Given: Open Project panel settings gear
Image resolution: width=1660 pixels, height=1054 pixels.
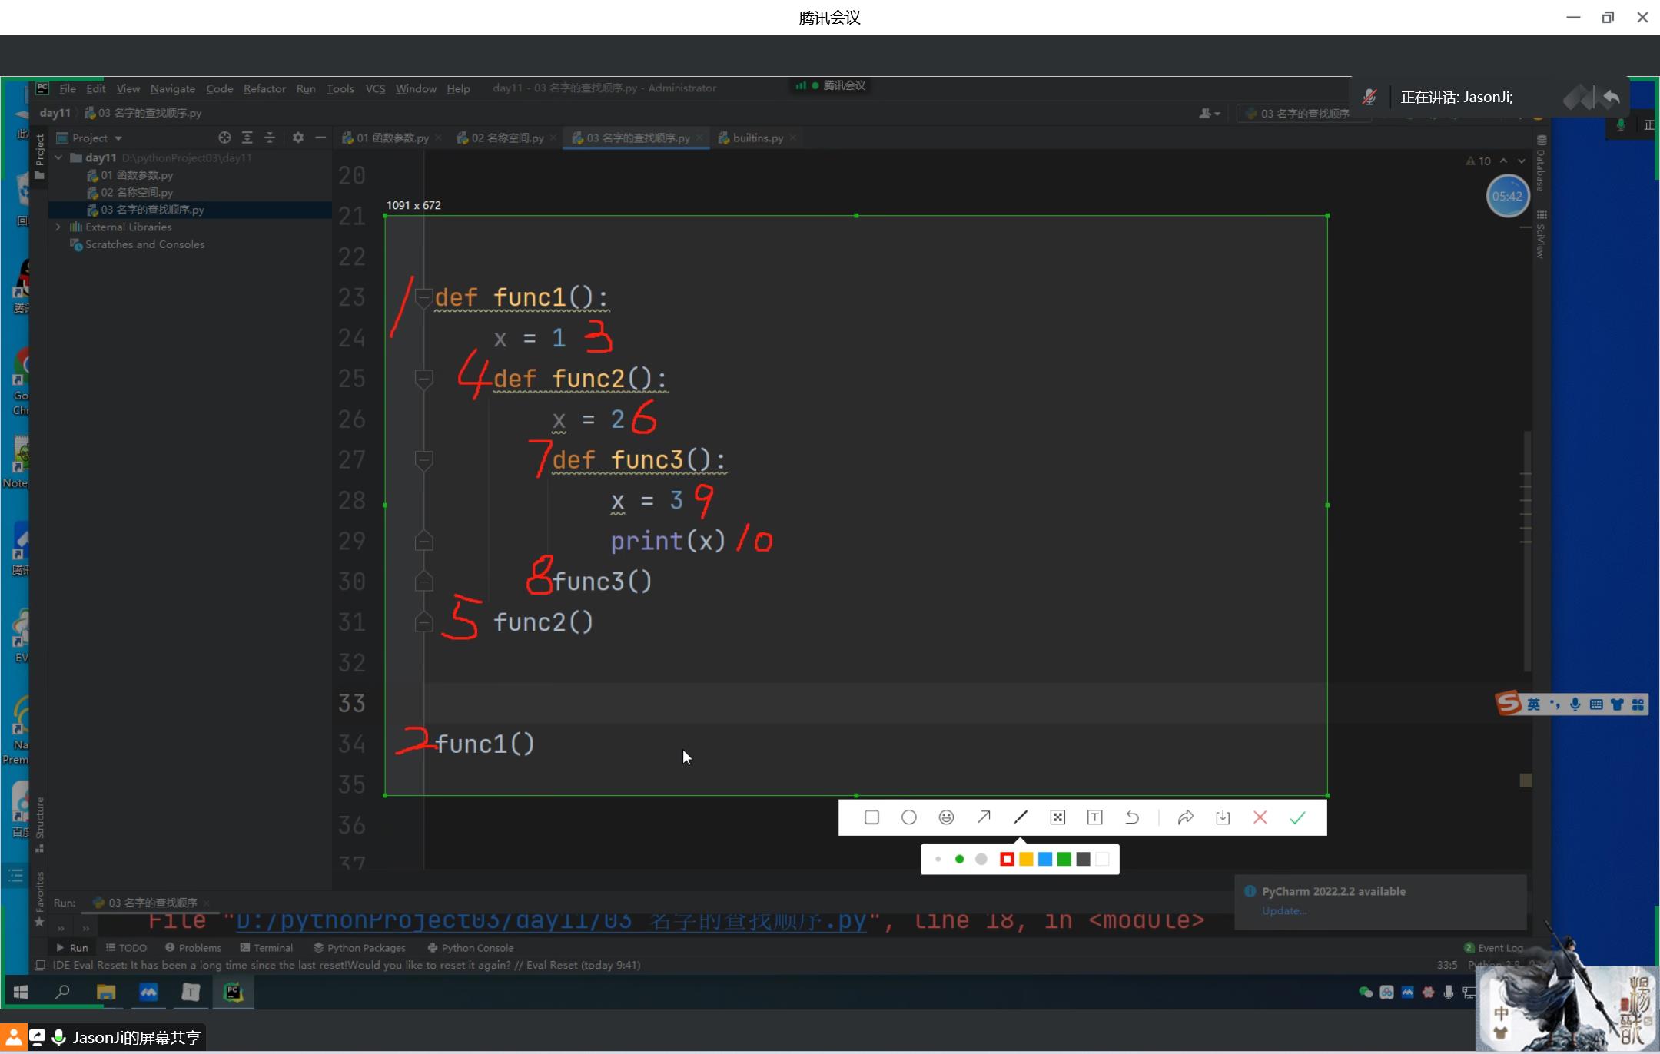Looking at the screenshot, I should (298, 138).
